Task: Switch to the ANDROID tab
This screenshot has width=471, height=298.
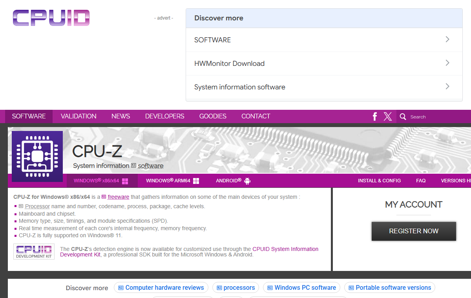Action: point(233,181)
